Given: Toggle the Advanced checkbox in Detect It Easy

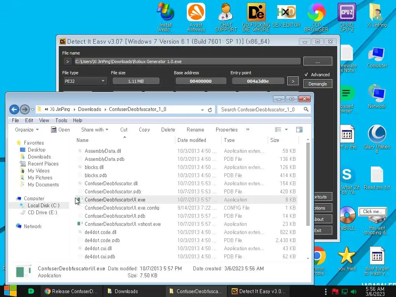Looking at the screenshot, I should tap(306, 75).
